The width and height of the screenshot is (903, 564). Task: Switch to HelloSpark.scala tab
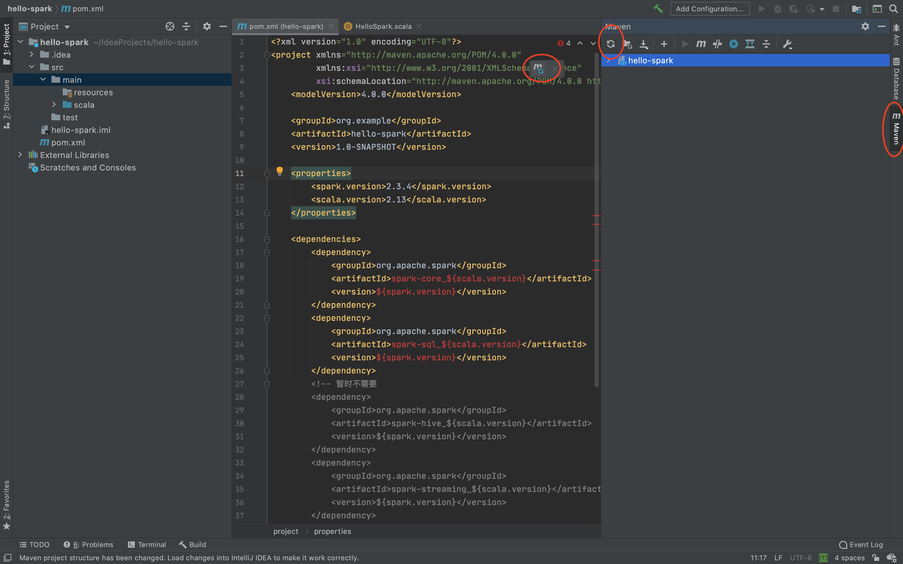[383, 27]
